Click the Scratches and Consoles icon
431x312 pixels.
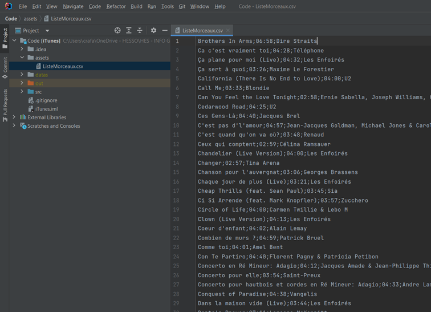tap(23, 126)
